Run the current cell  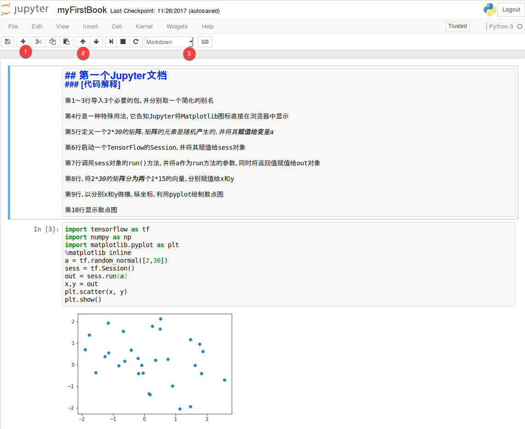[110, 42]
